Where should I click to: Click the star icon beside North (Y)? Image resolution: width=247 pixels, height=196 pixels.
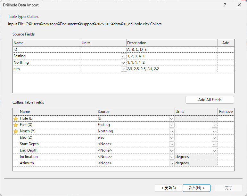tap(16, 131)
